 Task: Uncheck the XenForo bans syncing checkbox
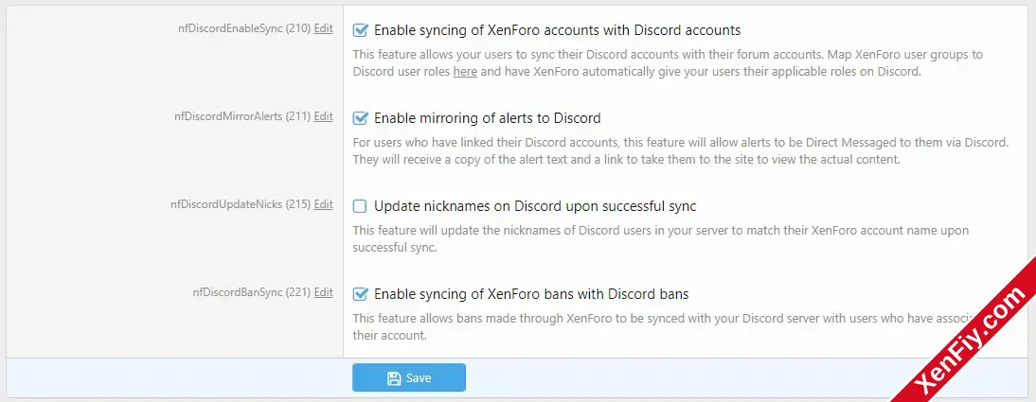point(360,294)
